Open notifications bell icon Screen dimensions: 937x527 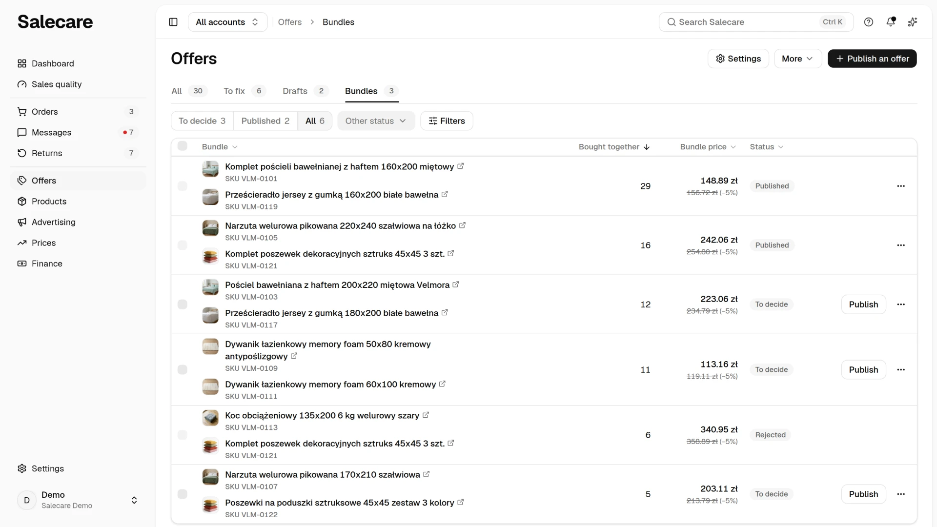pos(891,22)
